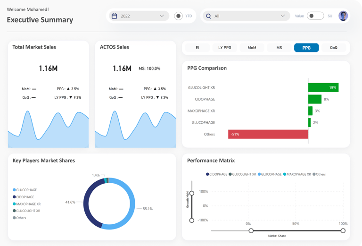Open the All products dropdown

point(247,16)
